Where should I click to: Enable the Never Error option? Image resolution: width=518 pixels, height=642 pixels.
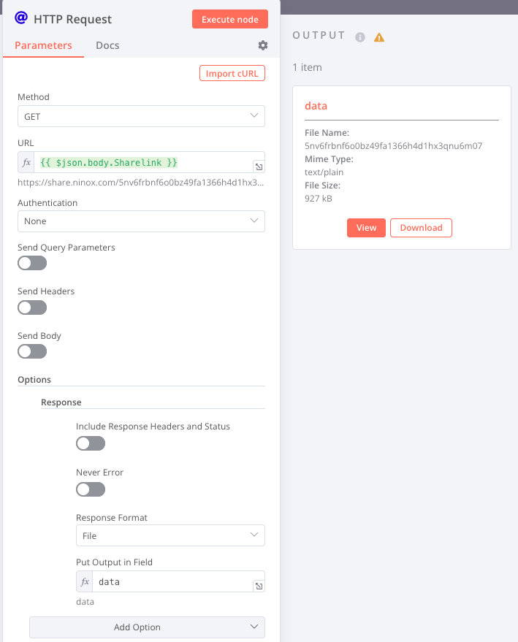(91, 489)
